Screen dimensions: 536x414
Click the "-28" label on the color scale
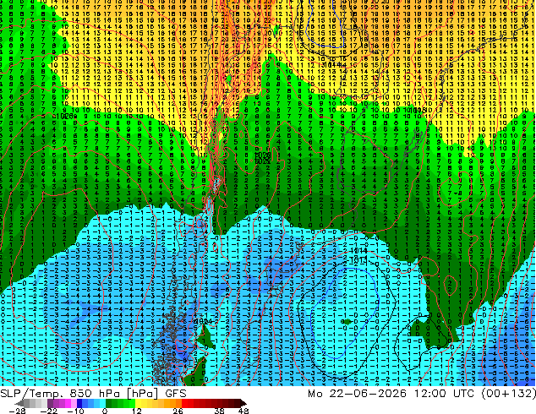[x=17, y=411]
